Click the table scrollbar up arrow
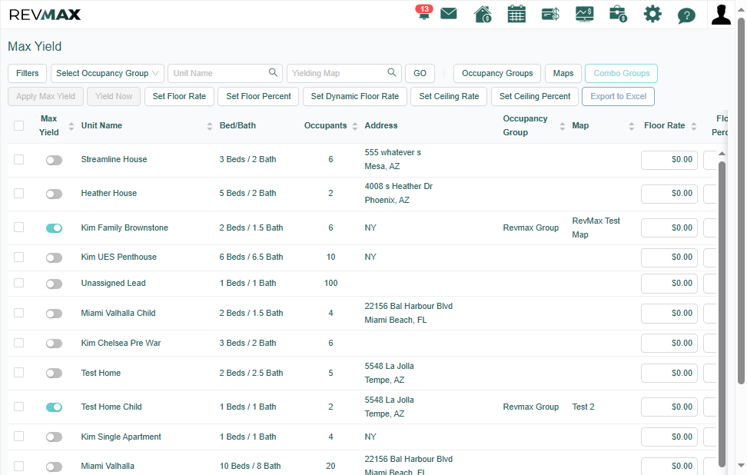The width and height of the screenshot is (747, 475). click(x=722, y=154)
